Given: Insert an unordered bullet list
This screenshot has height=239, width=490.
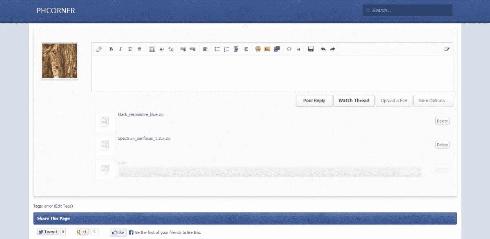Looking at the screenshot, I should coord(217,49).
